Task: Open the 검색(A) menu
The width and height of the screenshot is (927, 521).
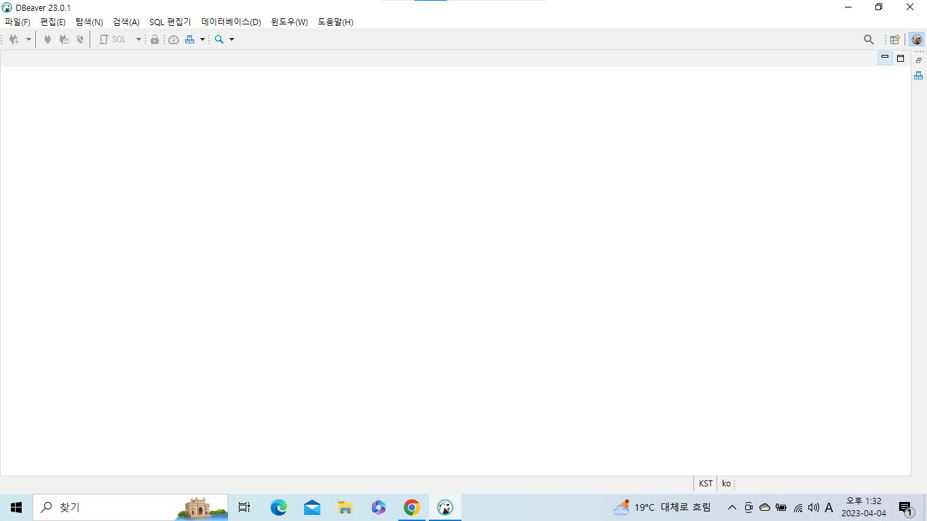Action: point(126,22)
